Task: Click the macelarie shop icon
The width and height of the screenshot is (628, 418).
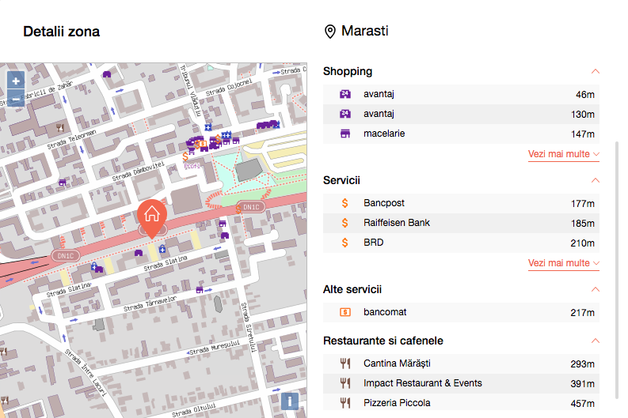Action: [x=344, y=134]
